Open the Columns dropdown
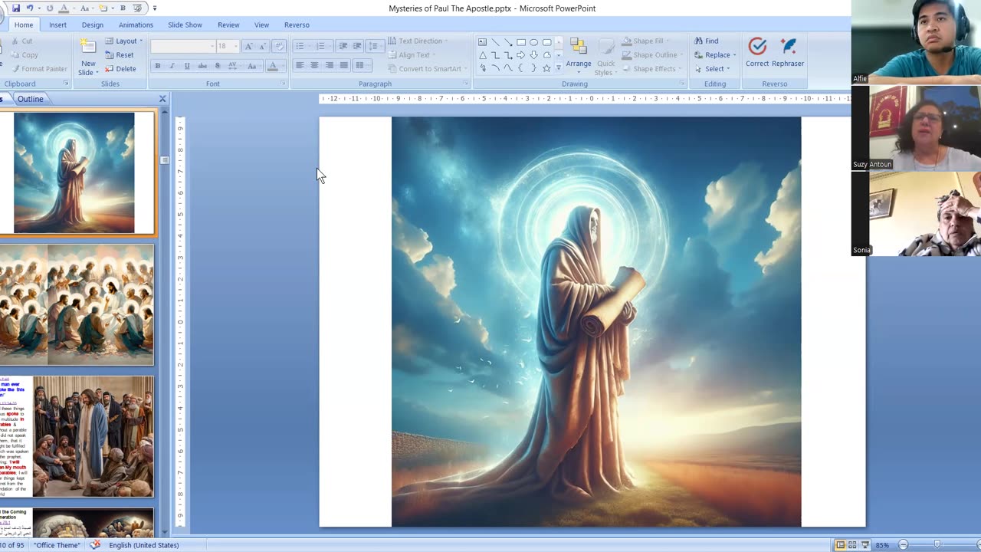Screen dimensions: 981x552 click(x=363, y=66)
